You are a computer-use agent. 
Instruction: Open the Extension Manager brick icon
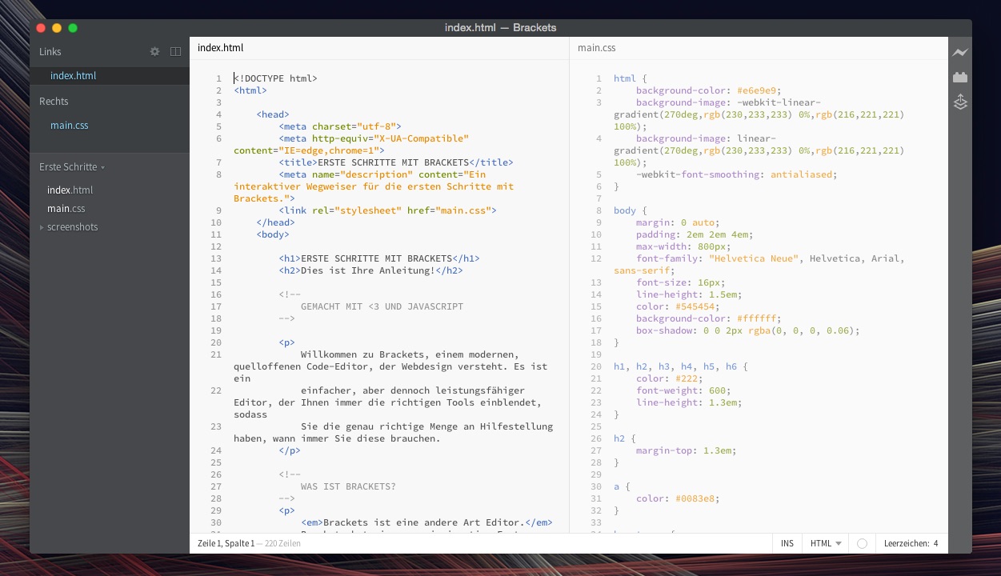pos(960,77)
